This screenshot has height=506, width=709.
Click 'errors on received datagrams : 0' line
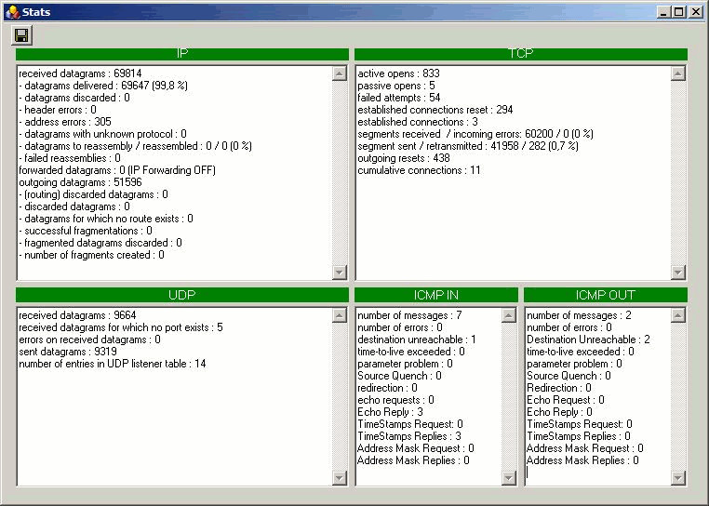(89, 340)
